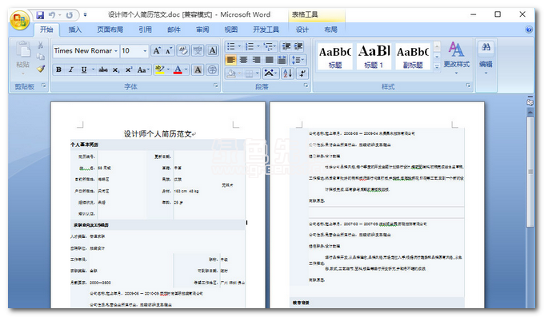Click the vertical scrollbar thumb
544x317 pixels.
[530, 172]
